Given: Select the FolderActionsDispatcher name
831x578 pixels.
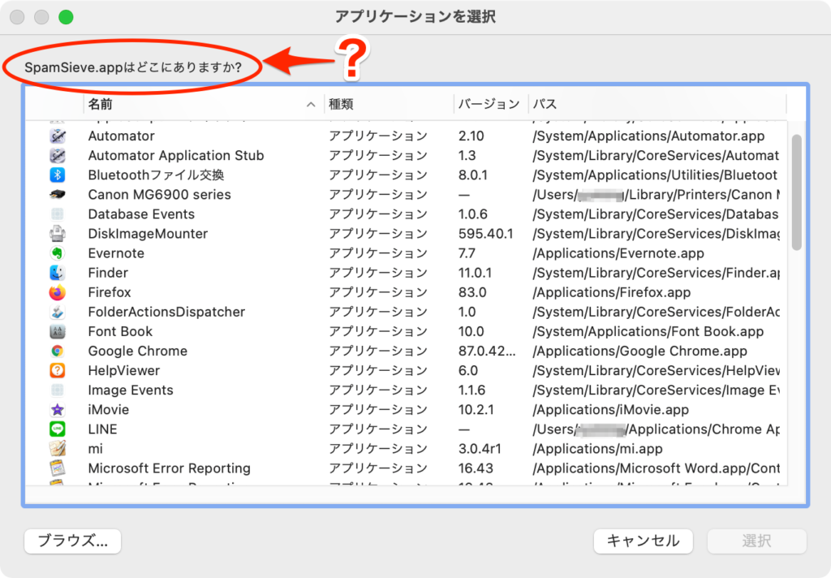Looking at the screenshot, I should (166, 312).
